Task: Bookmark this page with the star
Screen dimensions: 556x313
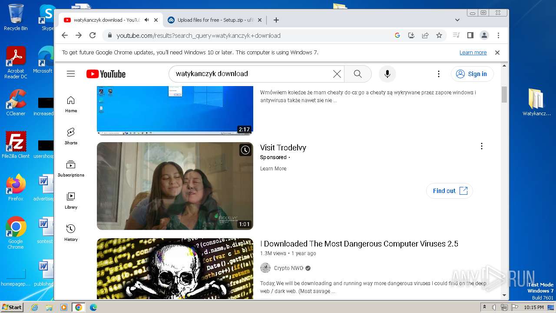Action: pos(439,36)
